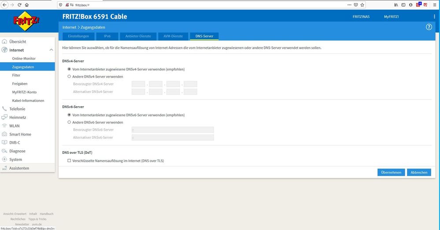Click the WLAN wifi icon

tap(4, 126)
